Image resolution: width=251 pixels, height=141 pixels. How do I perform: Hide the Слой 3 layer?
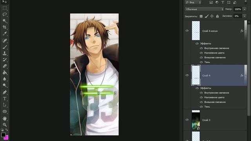coord(187,120)
